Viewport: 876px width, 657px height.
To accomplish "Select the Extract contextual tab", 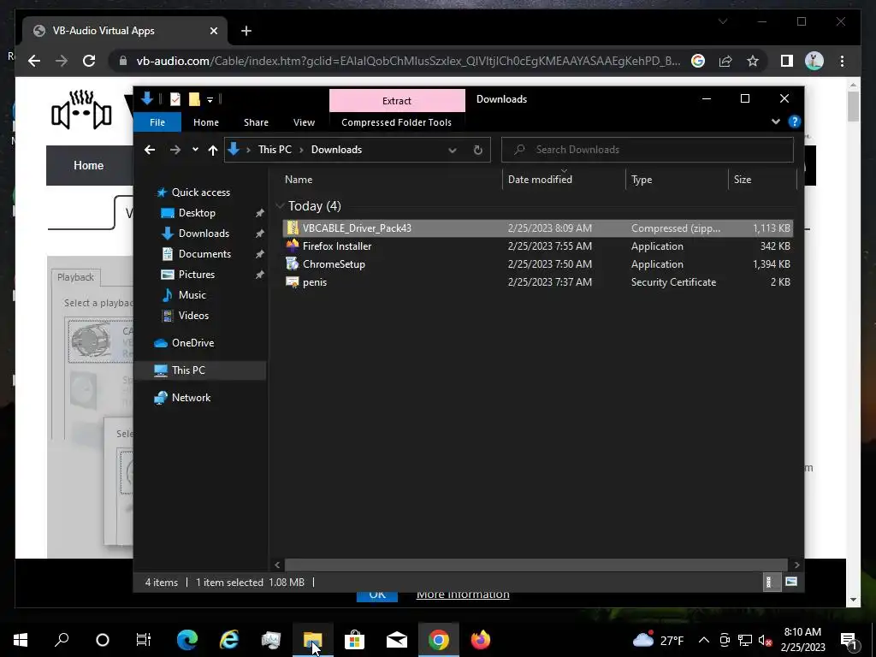I will [397, 101].
